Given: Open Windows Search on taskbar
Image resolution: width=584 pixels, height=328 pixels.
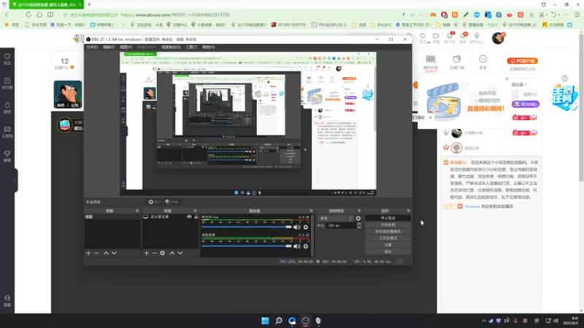Looking at the screenshot, I should (x=279, y=321).
